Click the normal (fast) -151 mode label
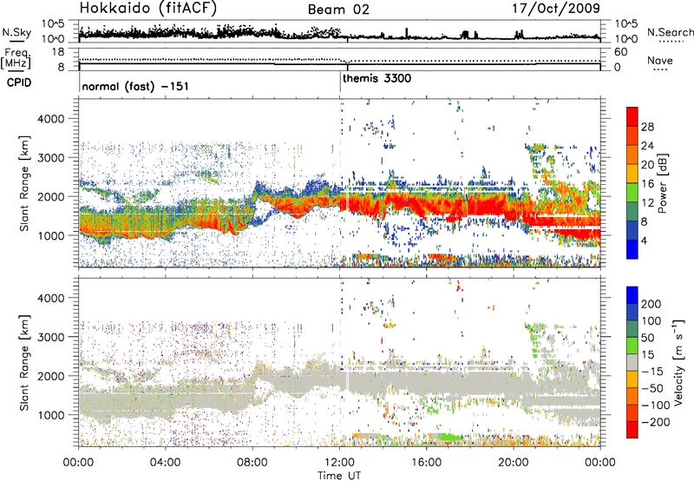 pyautogui.click(x=135, y=86)
